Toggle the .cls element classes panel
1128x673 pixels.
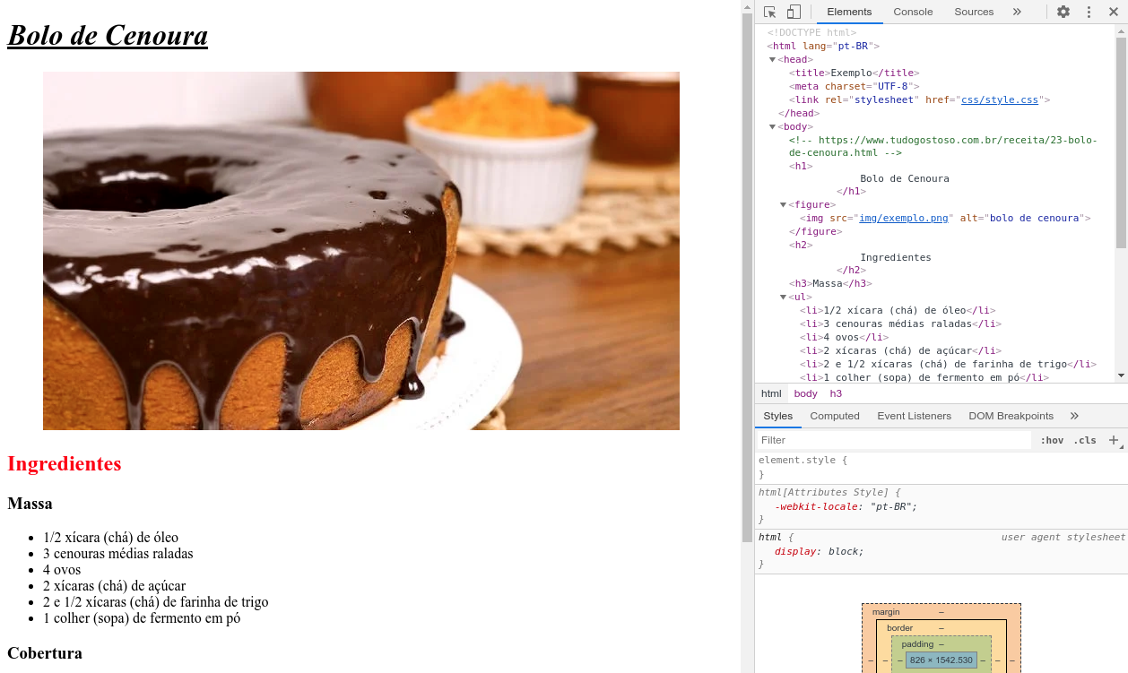[1085, 440]
